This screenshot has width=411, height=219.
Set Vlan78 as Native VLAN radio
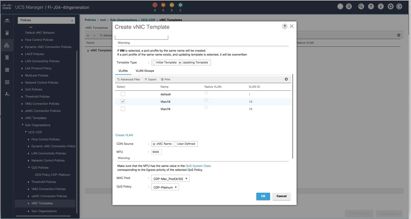click(x=206, y=107)
